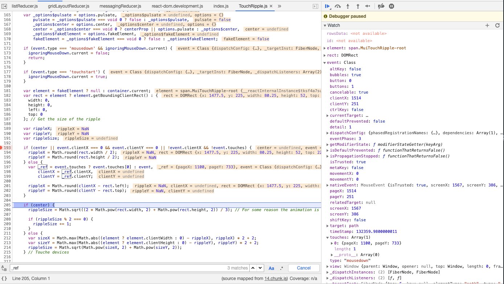Switch to messagingReducer.js tab
The height and width of the screenshot is (284, 504).
coord(120,6)
